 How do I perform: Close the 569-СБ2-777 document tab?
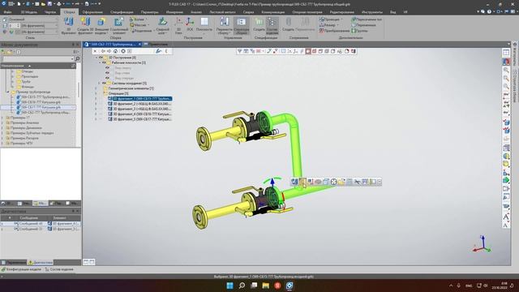pos(139,44)
